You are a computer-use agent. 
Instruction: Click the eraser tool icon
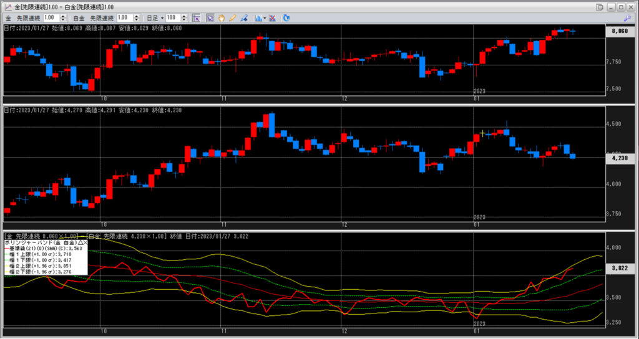[x=243, y=18]
